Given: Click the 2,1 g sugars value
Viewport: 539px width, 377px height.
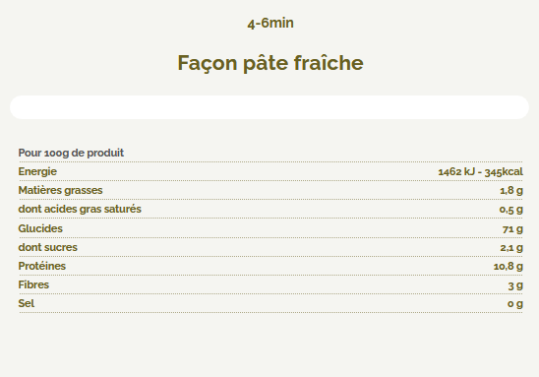Looking at the screenshot, I should click(x=511, y=248).
